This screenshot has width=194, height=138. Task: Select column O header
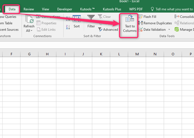coord(173,54)
